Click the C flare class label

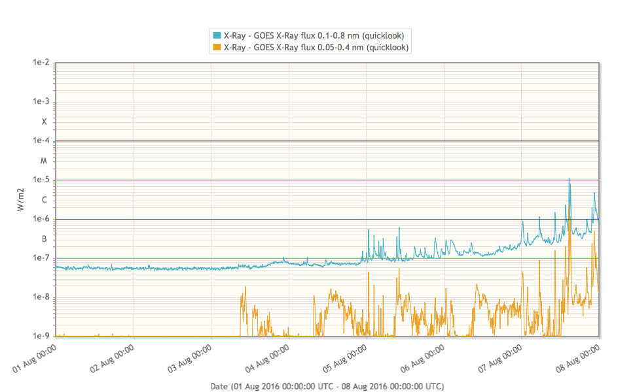point(44,200)
